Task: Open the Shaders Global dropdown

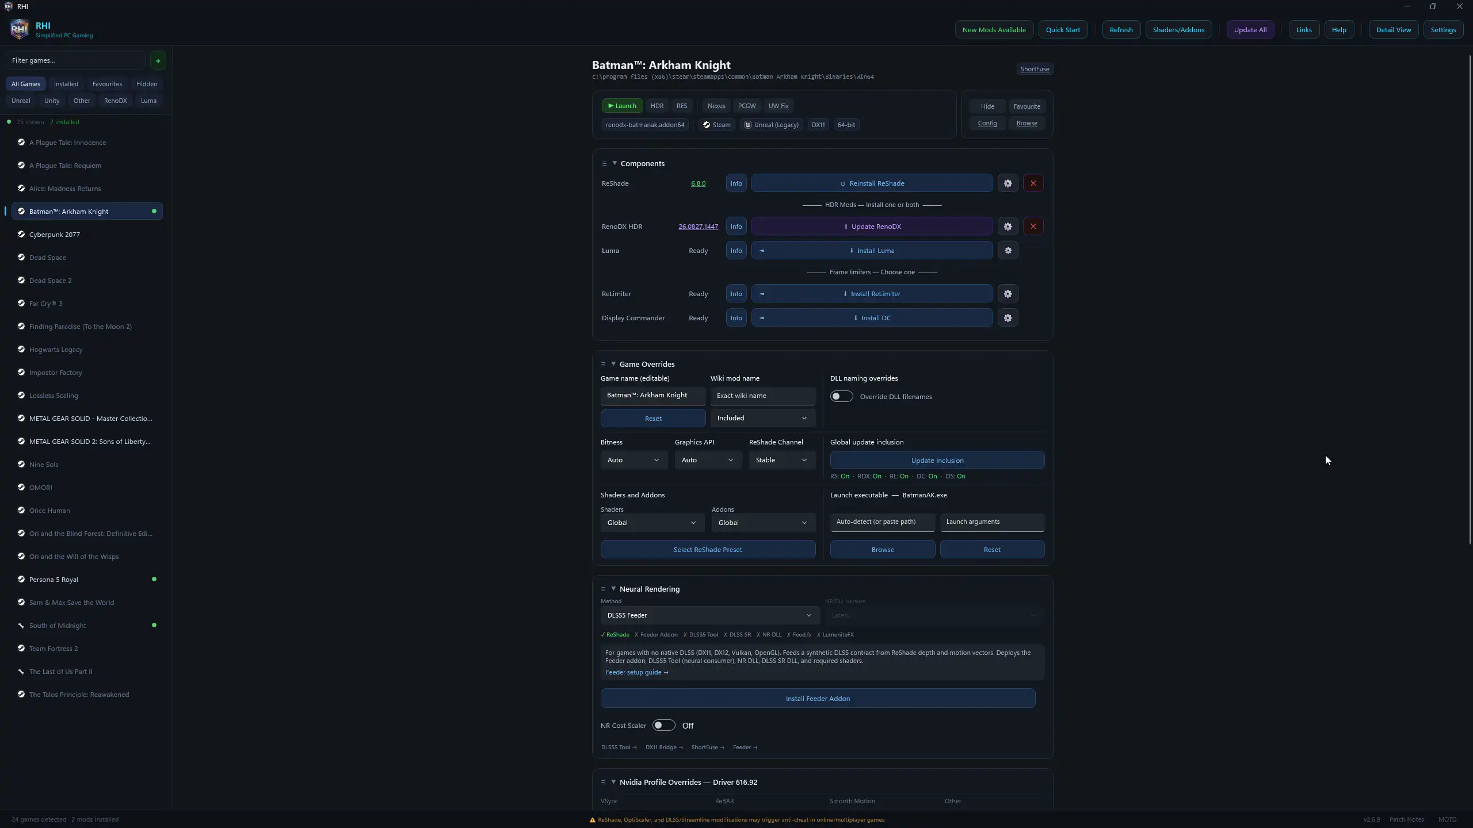Action: [651, 523]
